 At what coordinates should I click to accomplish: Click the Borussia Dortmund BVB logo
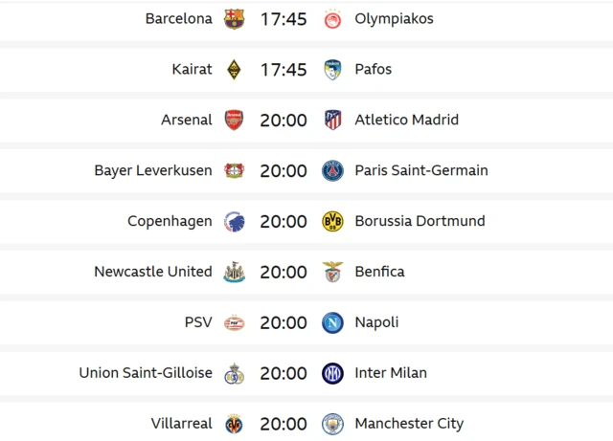tap(332, 222)
